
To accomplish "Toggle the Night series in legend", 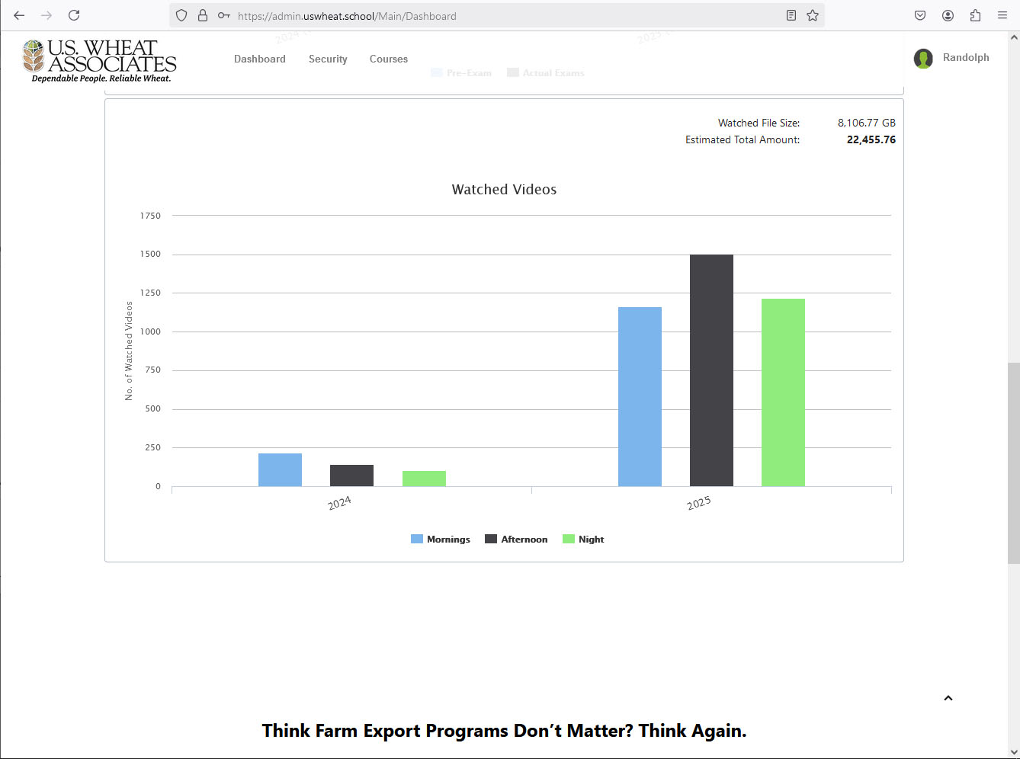I will [583, 540].
